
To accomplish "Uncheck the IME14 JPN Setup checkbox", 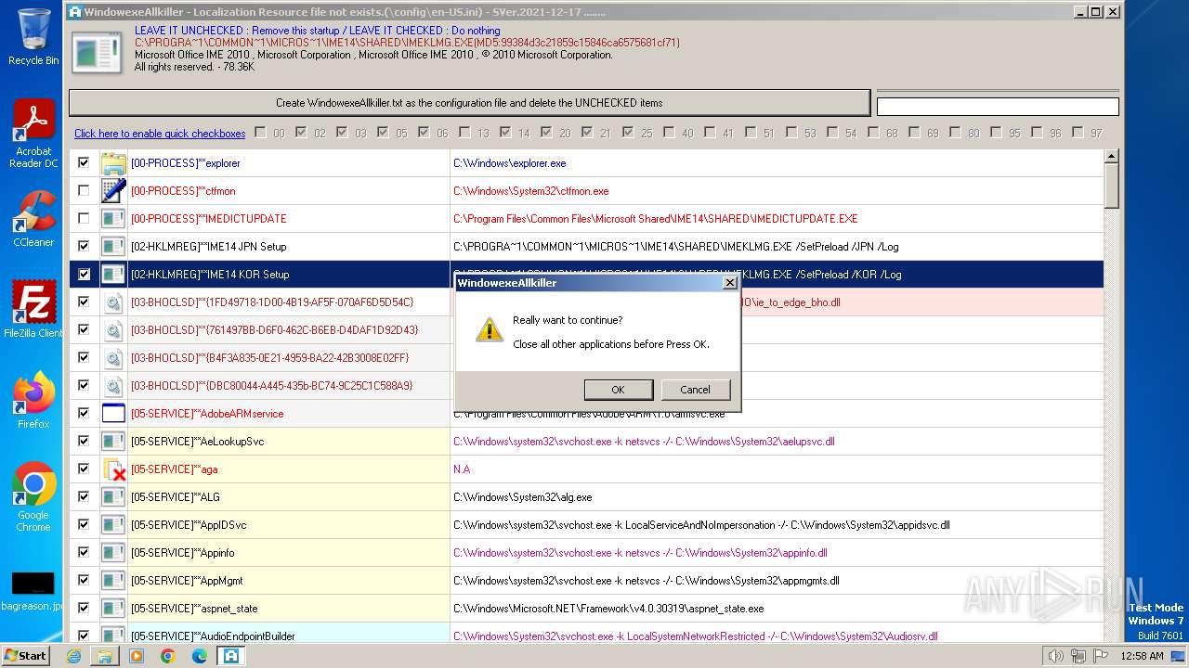I will pyautogui.click(x=84, y=246).
